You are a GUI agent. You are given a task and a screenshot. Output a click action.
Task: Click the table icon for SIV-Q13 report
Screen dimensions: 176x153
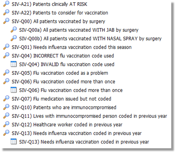pos(14,141)
